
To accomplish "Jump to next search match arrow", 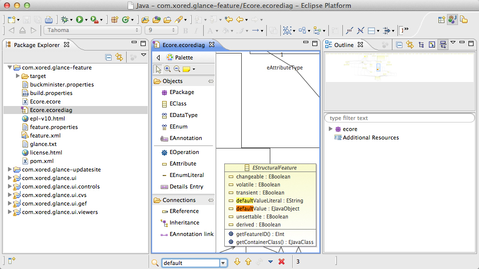I will point(237,262).
